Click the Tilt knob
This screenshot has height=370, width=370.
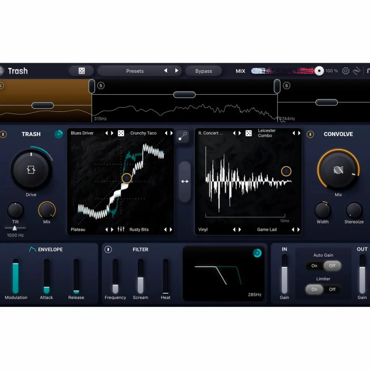[x=15, y=210]
